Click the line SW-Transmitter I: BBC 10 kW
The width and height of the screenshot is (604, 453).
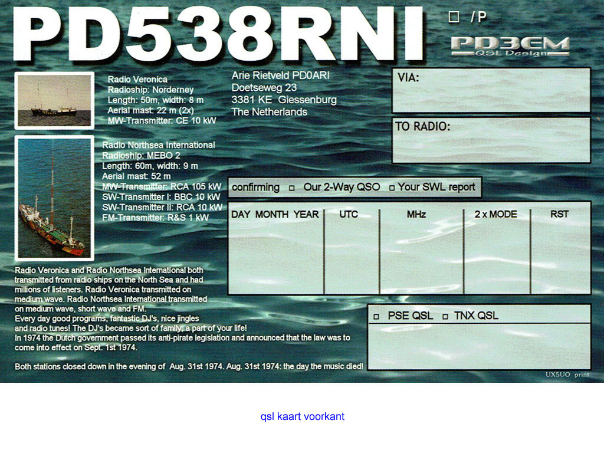point(161,197)
